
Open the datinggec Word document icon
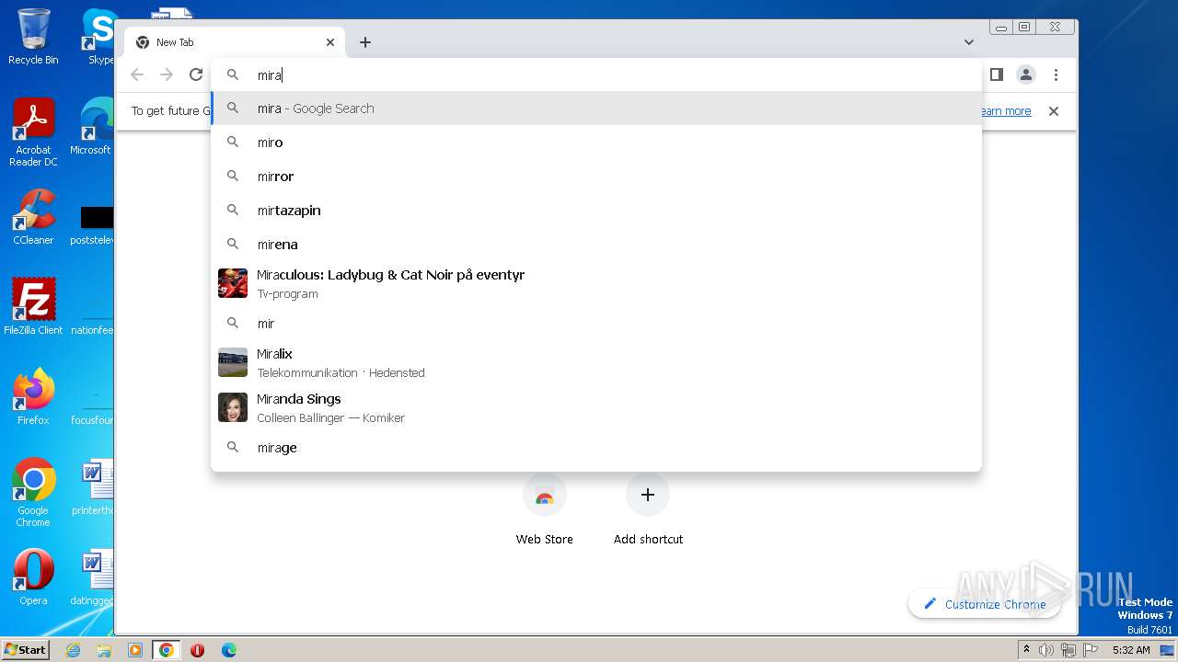click(92, 577)
